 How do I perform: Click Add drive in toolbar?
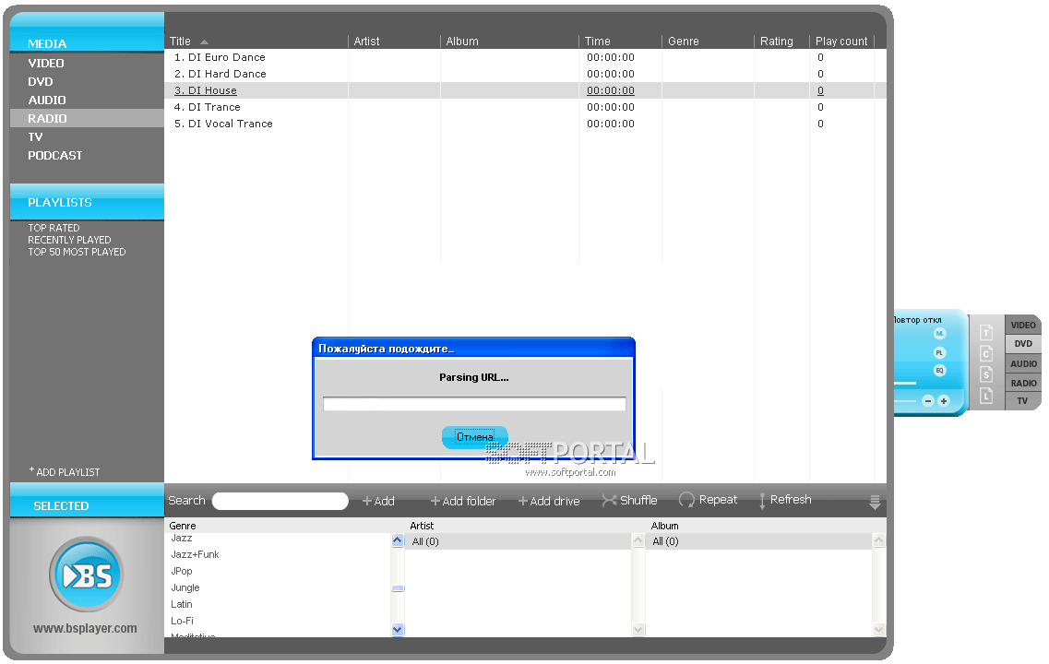[549, 501]
